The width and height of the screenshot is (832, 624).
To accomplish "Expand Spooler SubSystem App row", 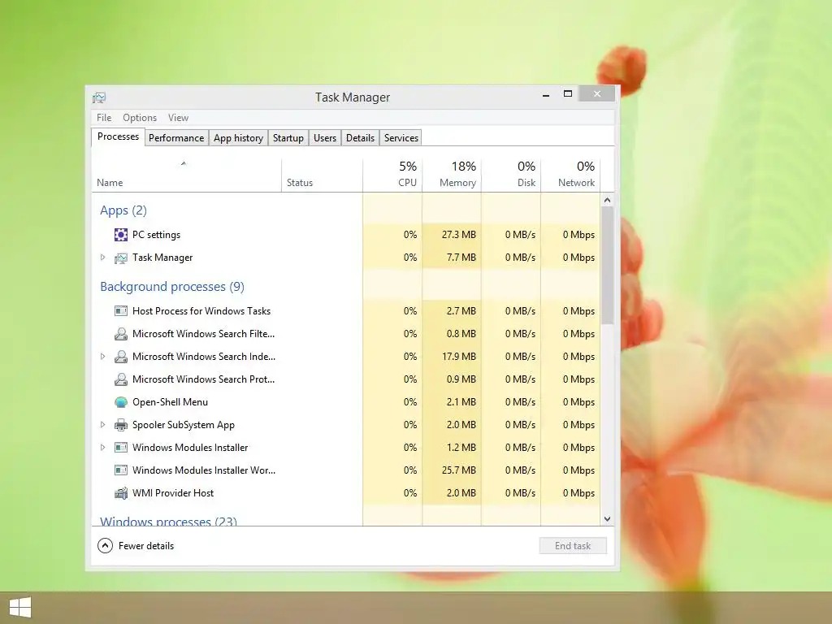I will [x=102, y=424].
